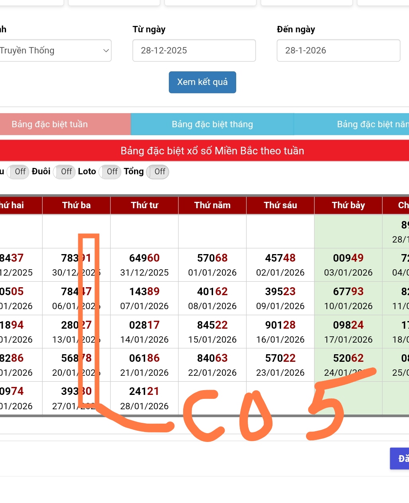This screenshot has height=503, width=409.
Task: Click the Thứ năm column header
Action: pyautogui.click(x=212, y=205)
